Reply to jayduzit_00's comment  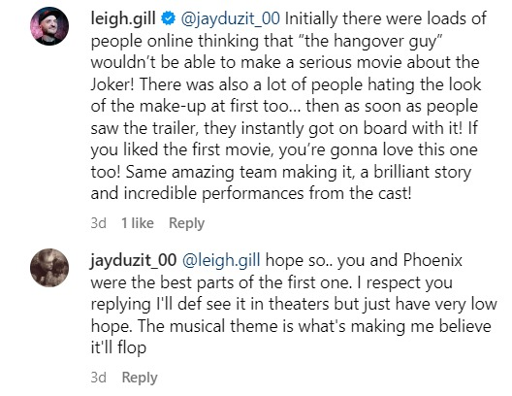coord(140,378)
